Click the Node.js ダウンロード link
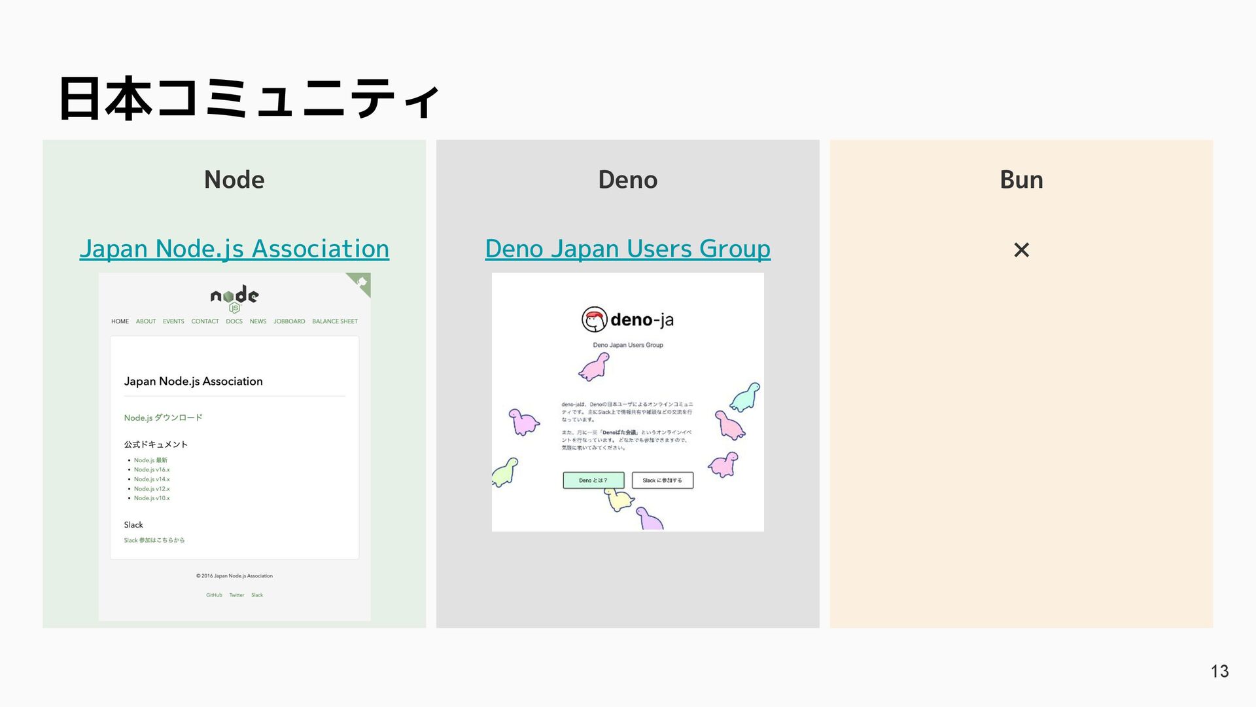 (x=164, y=418)
